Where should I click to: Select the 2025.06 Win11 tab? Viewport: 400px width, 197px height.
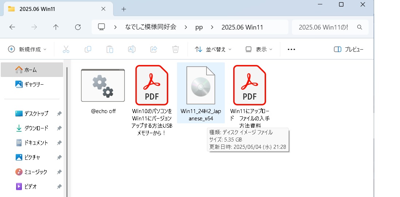58,9
